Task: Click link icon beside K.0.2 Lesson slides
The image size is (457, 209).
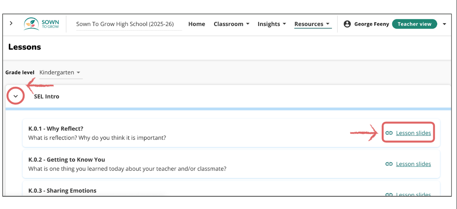Action: (x=389, y=164)
